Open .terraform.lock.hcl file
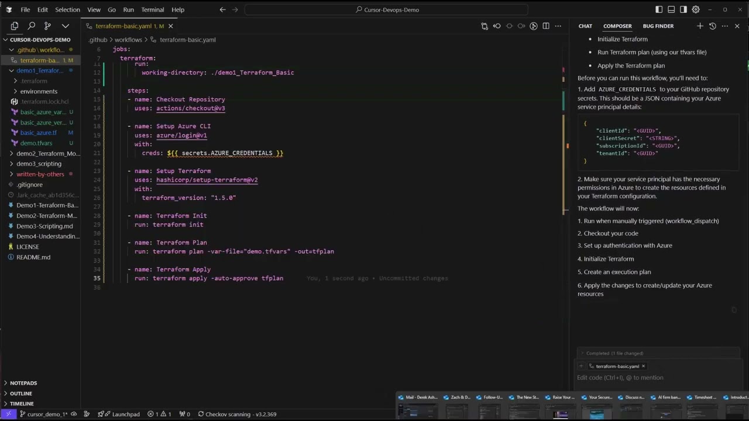The image size is (749, 421). [40, 102]
